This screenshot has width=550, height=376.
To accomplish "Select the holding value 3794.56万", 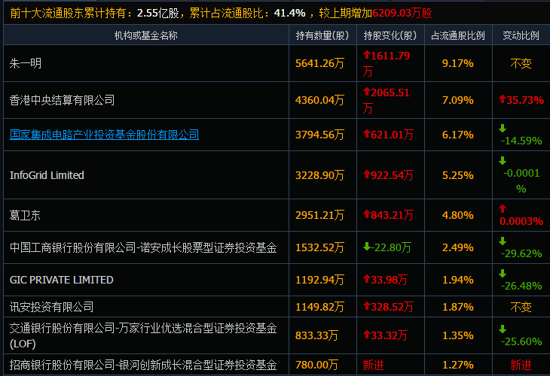I will 319,135.
